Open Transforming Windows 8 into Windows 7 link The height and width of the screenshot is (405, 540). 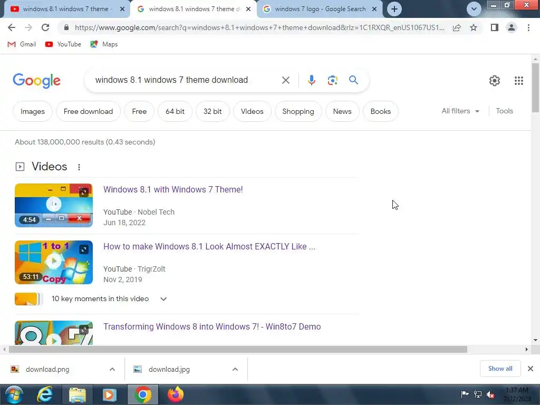pos(212,326)
